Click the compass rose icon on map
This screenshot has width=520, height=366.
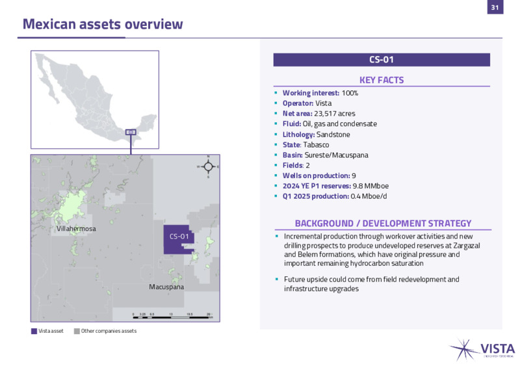[x=208, y=166]
